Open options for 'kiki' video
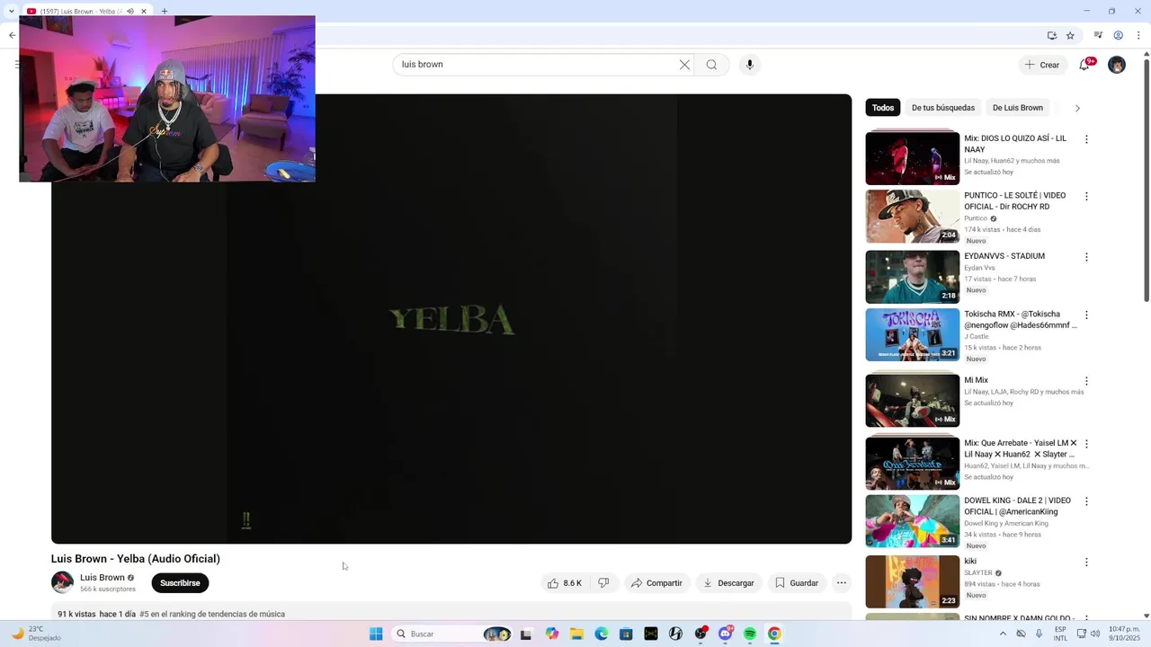Viewport: 1151px width, 647px height. coord(1086,563)
